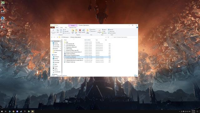This screenshot has height=113, width=200.
Task: Open the File tab
Action: [52, 27]
